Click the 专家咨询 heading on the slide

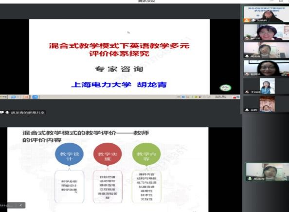[119, 69]
